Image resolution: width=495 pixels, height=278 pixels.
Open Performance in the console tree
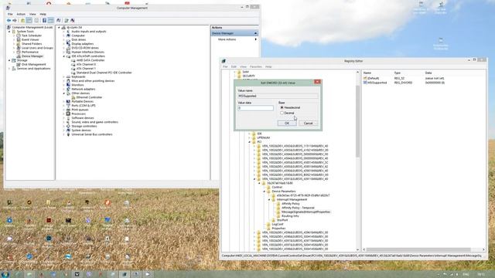(30, 52)
